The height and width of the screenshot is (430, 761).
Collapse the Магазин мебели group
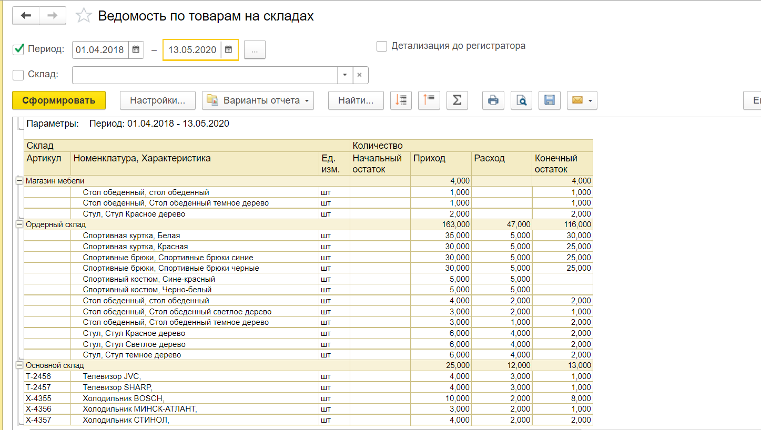point(19,181)
